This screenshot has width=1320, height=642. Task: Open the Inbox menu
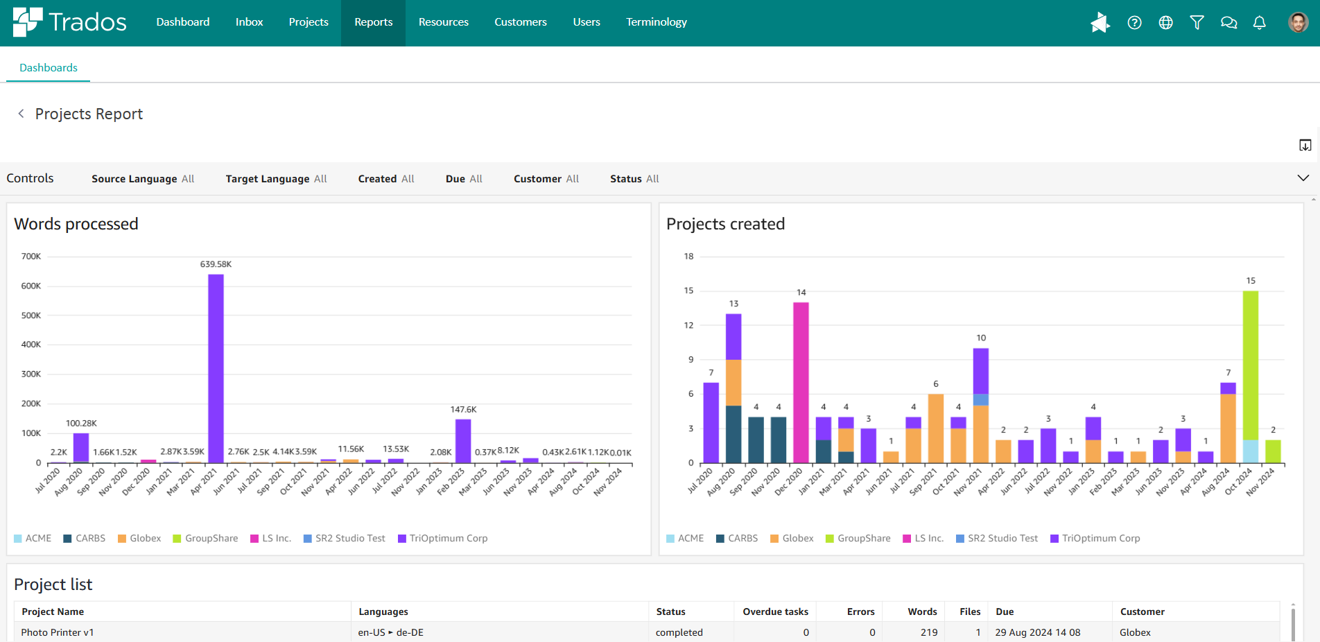tap(249, 22)
